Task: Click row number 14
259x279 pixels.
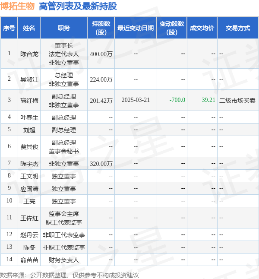Action: coord(9,259)
